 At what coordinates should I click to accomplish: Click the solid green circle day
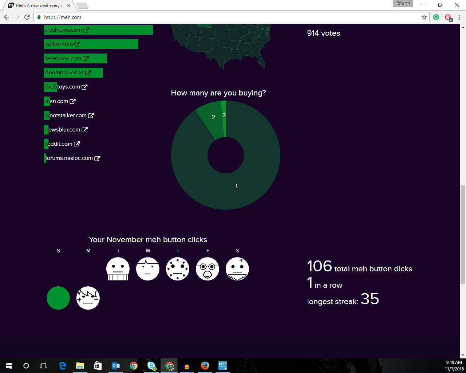[x=58, y=298]
